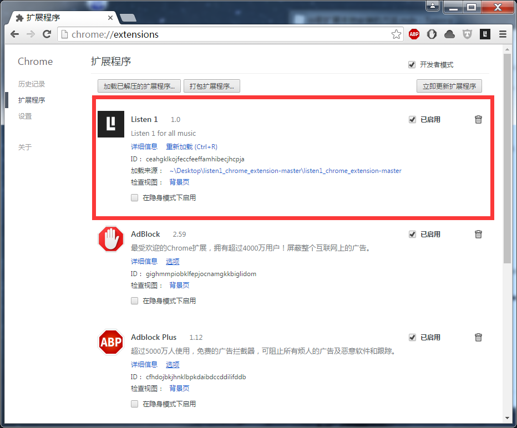Bookmark this page with the star icon
Screen dimensions: 517x428
[x=396, y=34]
